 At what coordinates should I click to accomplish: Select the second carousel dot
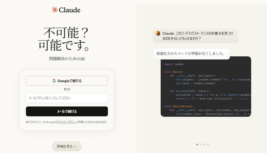pos(201,144)
